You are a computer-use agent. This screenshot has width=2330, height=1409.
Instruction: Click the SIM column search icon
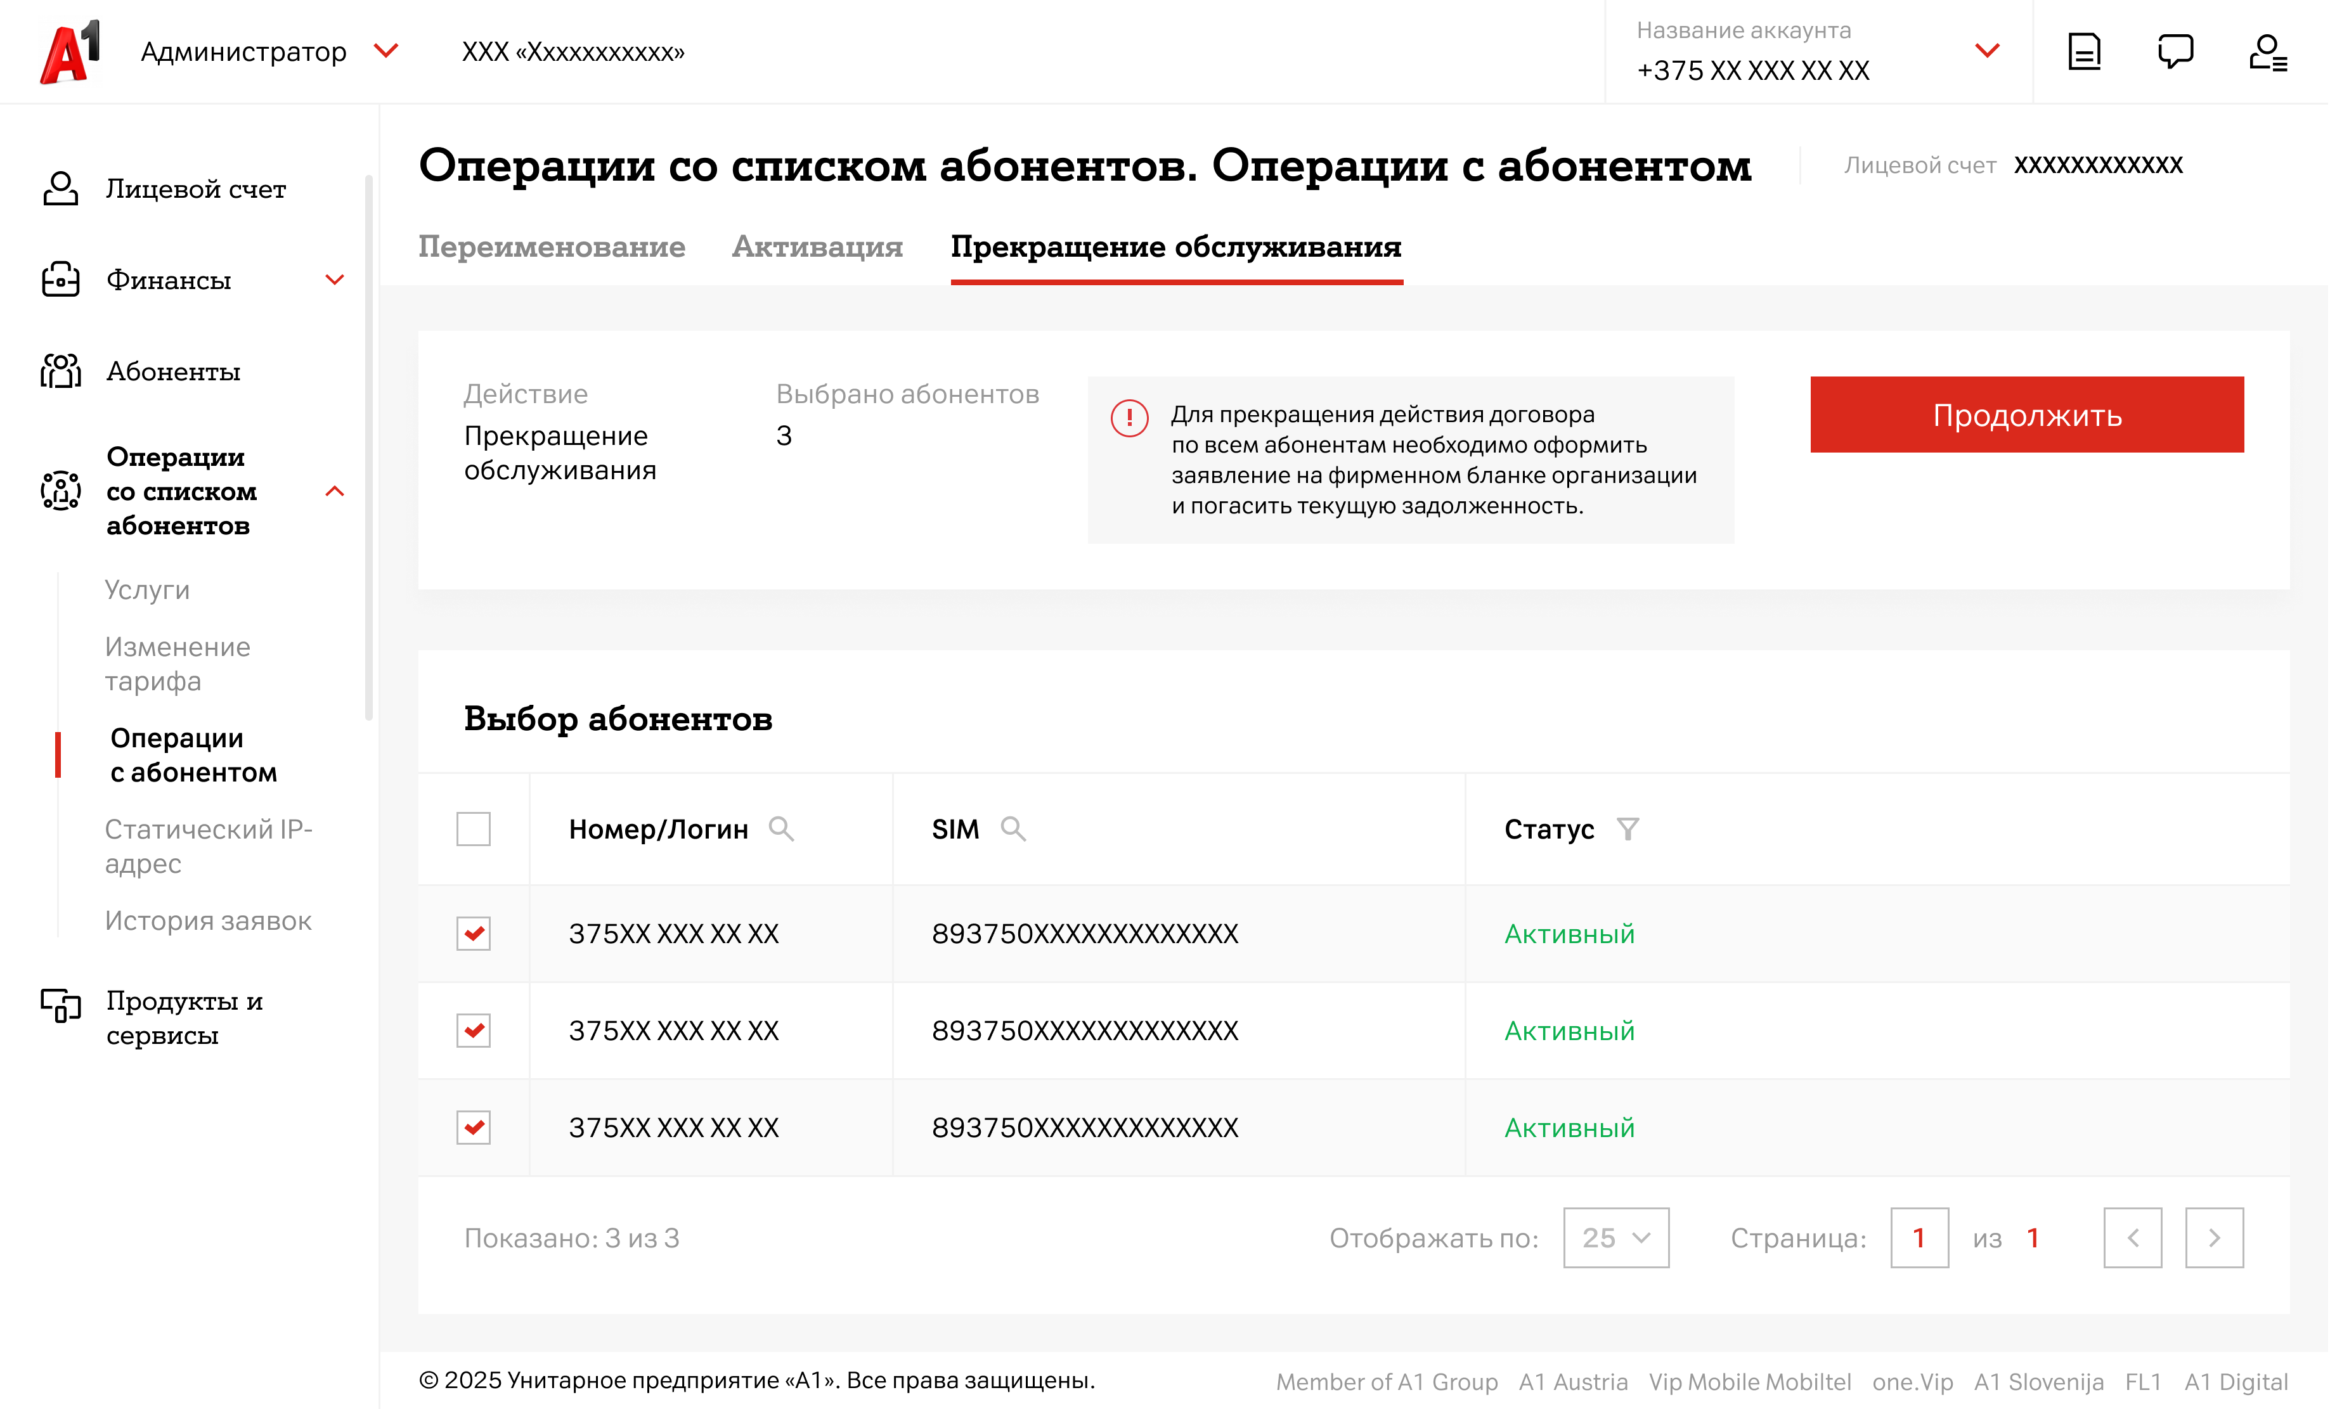[x=1013, y=828]
